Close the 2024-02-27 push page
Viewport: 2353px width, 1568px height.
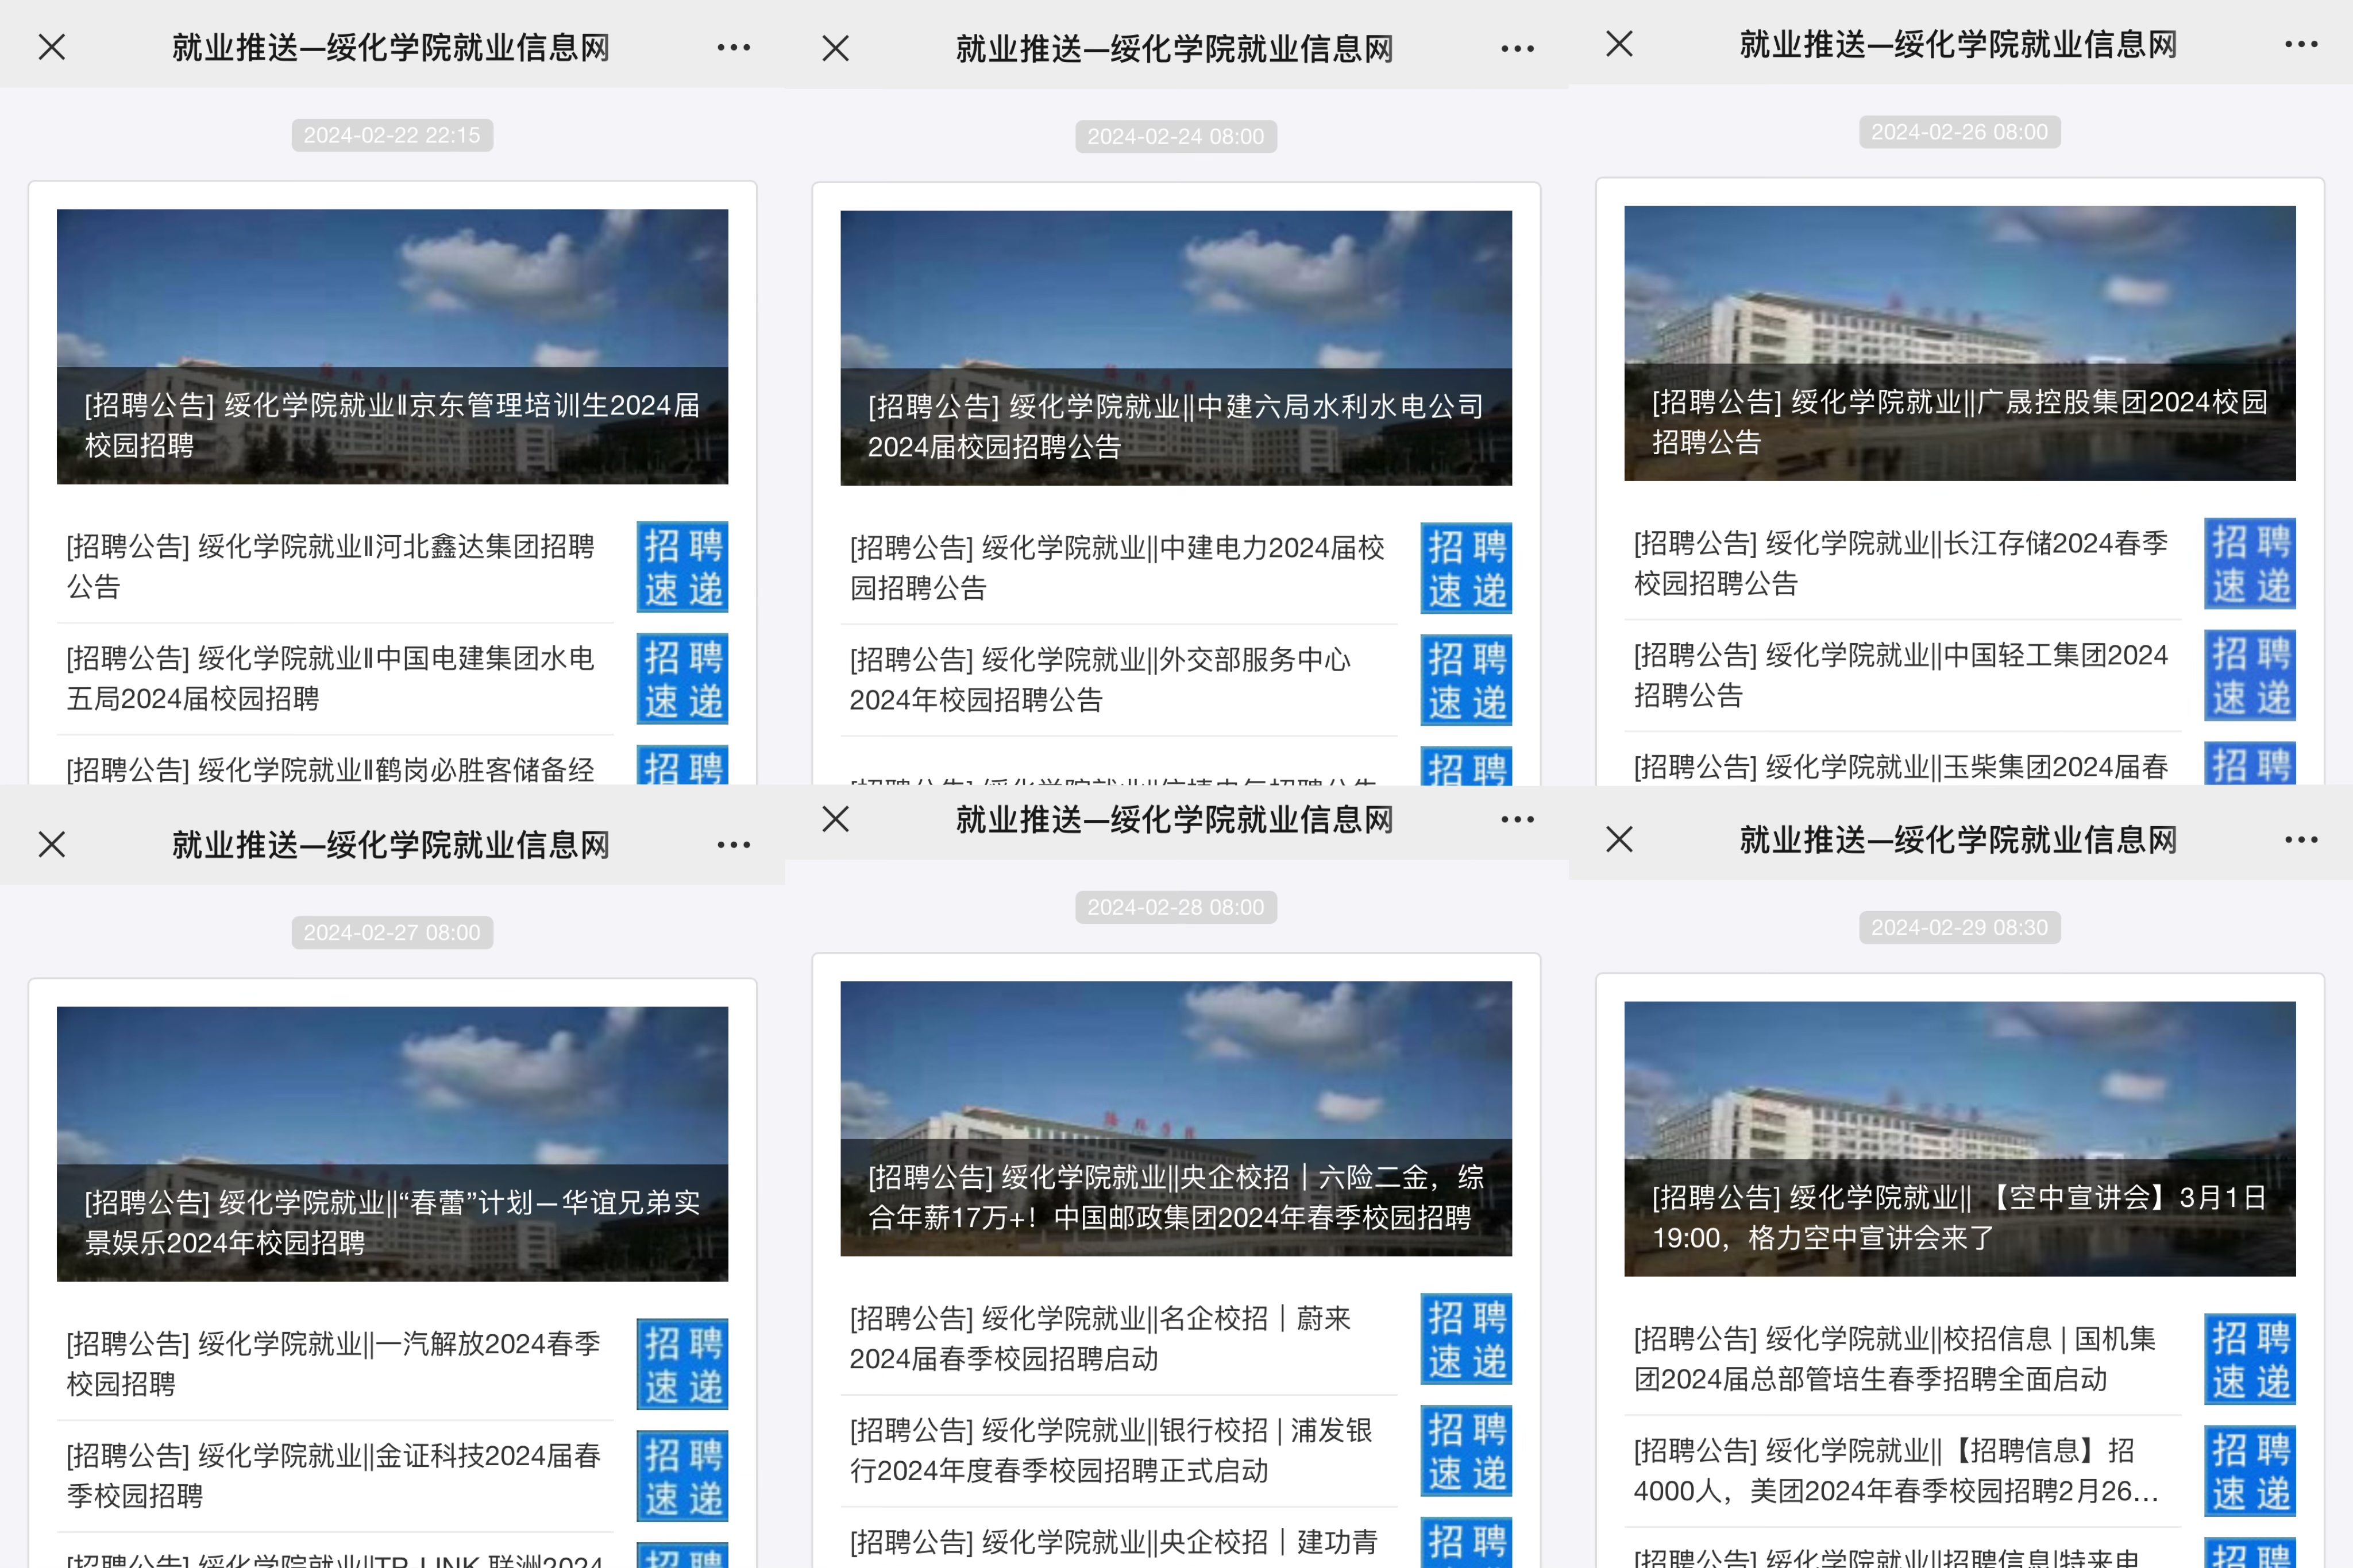pos(52,844)
